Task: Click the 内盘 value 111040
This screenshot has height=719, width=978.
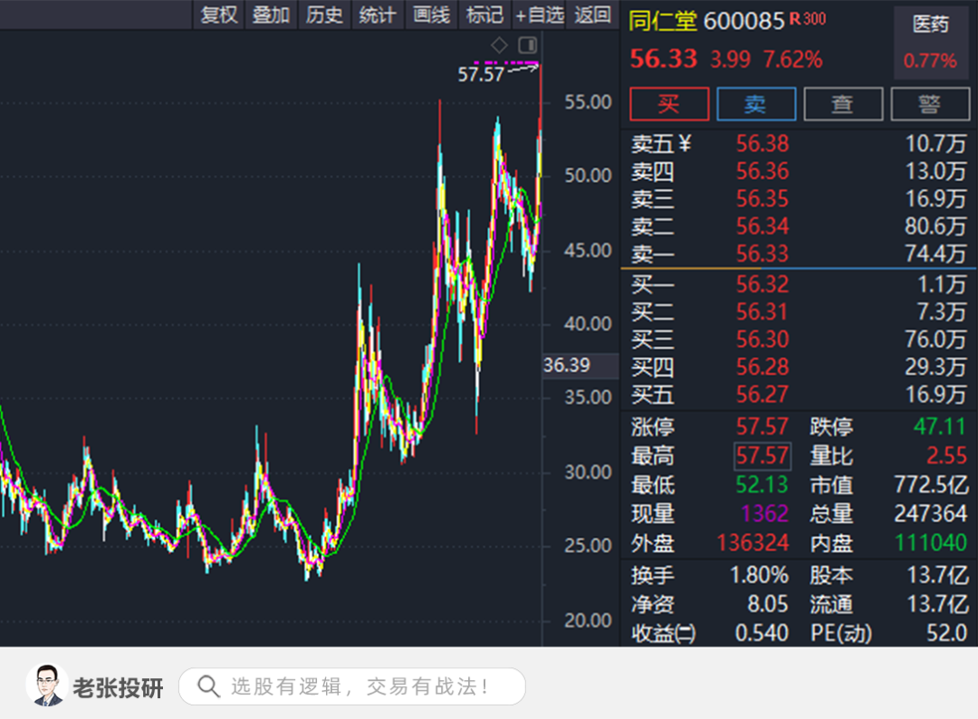Action: 931,543
